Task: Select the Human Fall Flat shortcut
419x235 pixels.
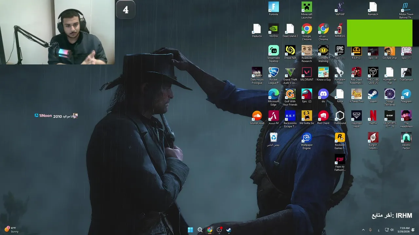Action: coord(390,76)
